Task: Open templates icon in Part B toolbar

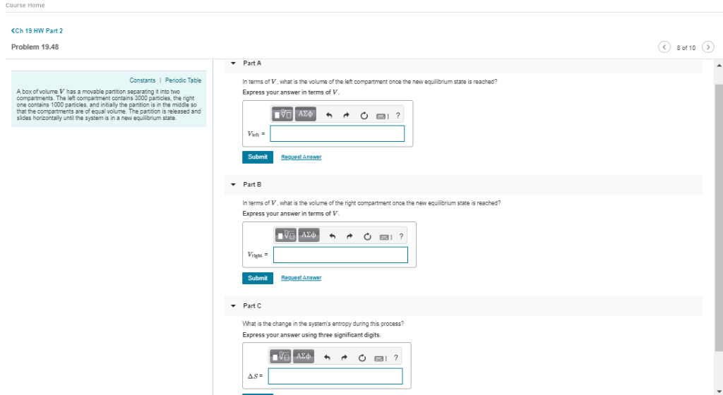Action: 285,236
